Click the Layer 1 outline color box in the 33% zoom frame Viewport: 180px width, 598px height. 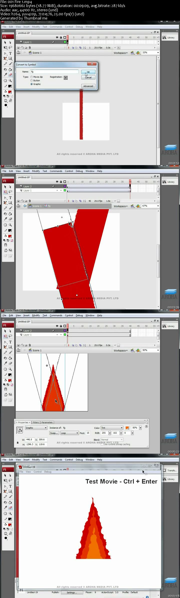(65, 42)
